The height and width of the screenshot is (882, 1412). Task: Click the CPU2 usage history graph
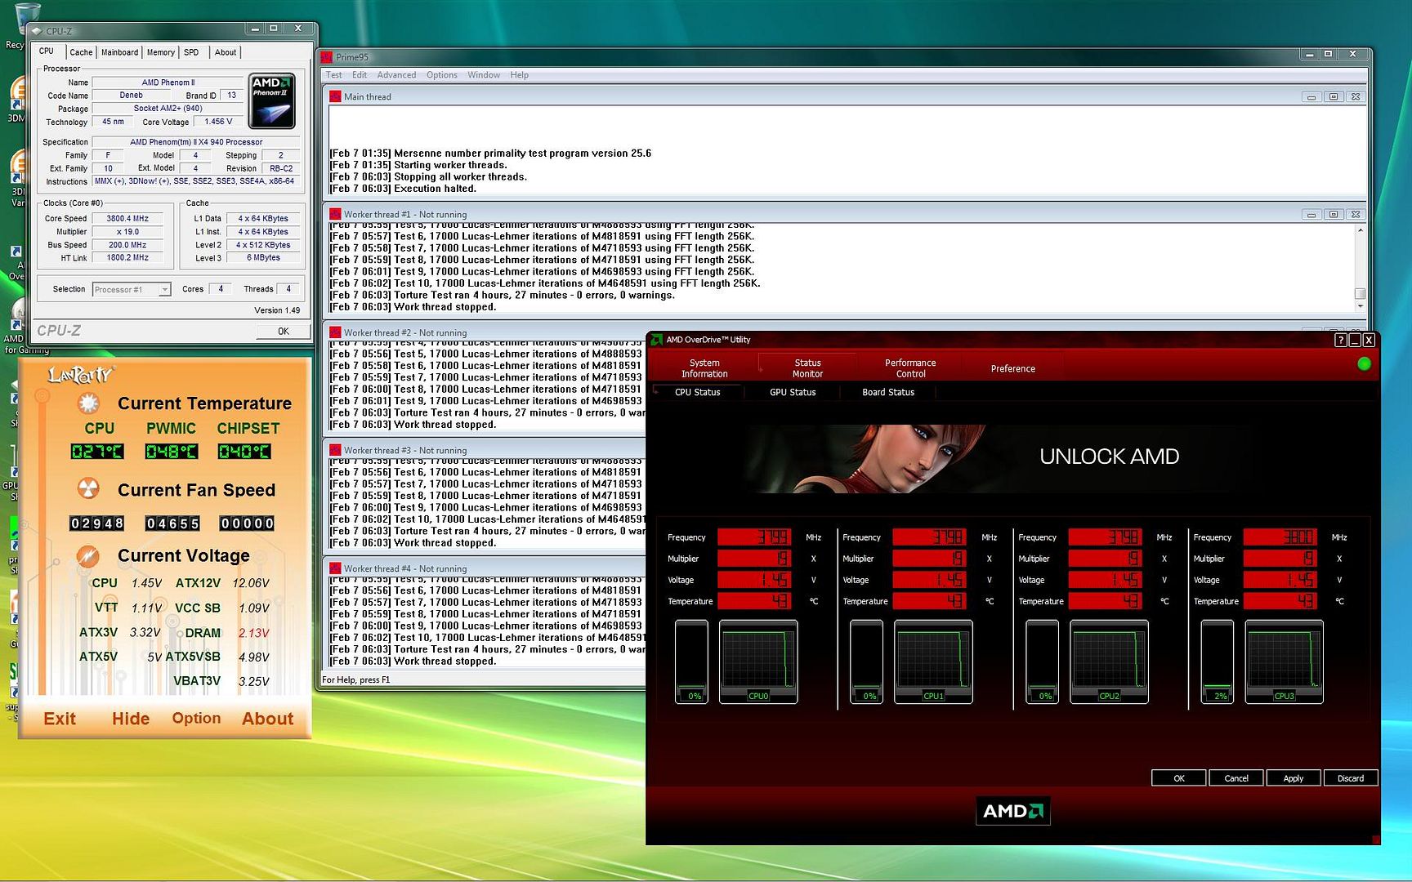pyautogui.click(x=1109, y=661)
